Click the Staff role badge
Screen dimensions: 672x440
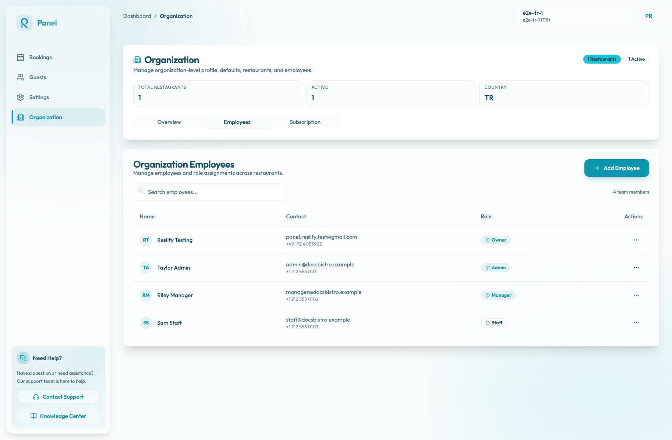pos(494,323)
